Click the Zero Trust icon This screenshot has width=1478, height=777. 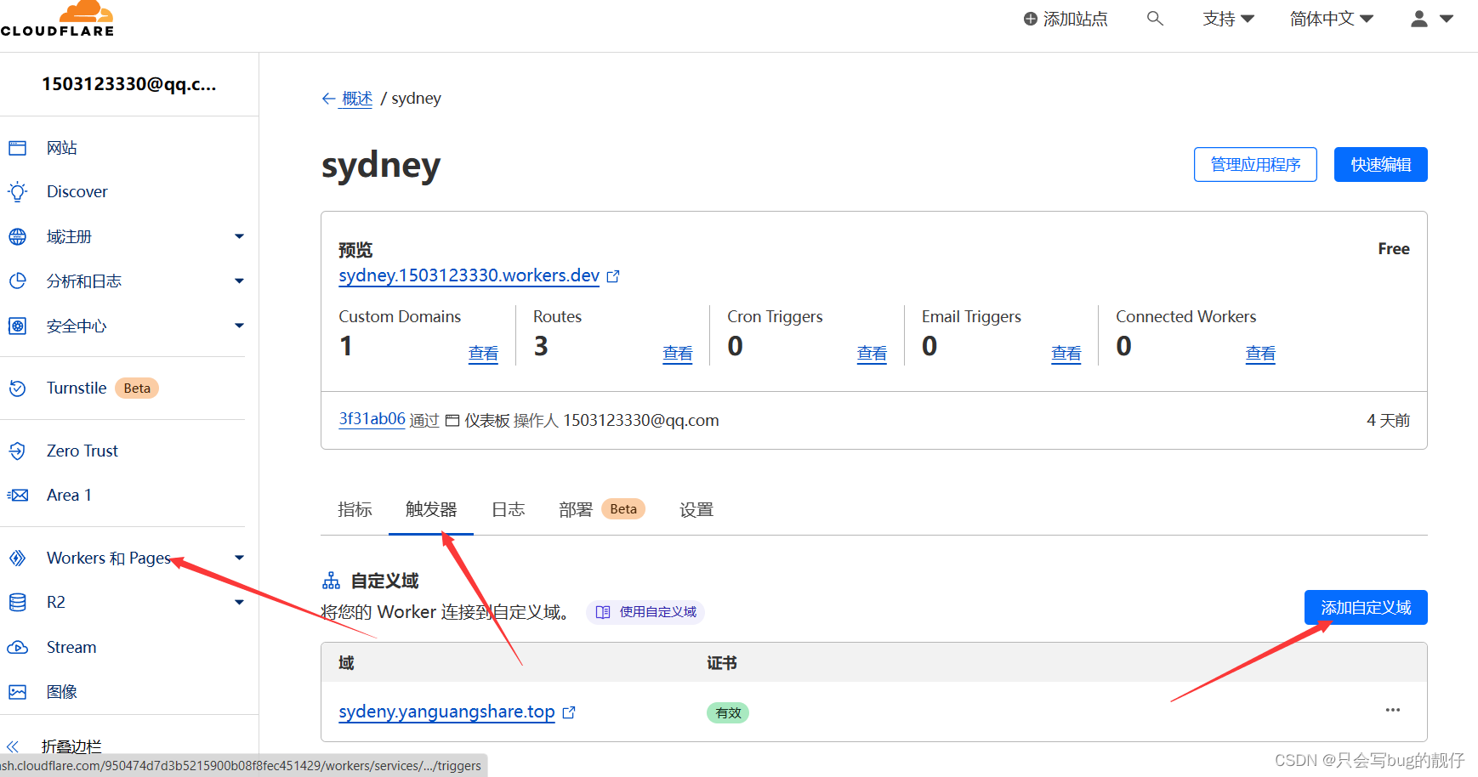18,451
